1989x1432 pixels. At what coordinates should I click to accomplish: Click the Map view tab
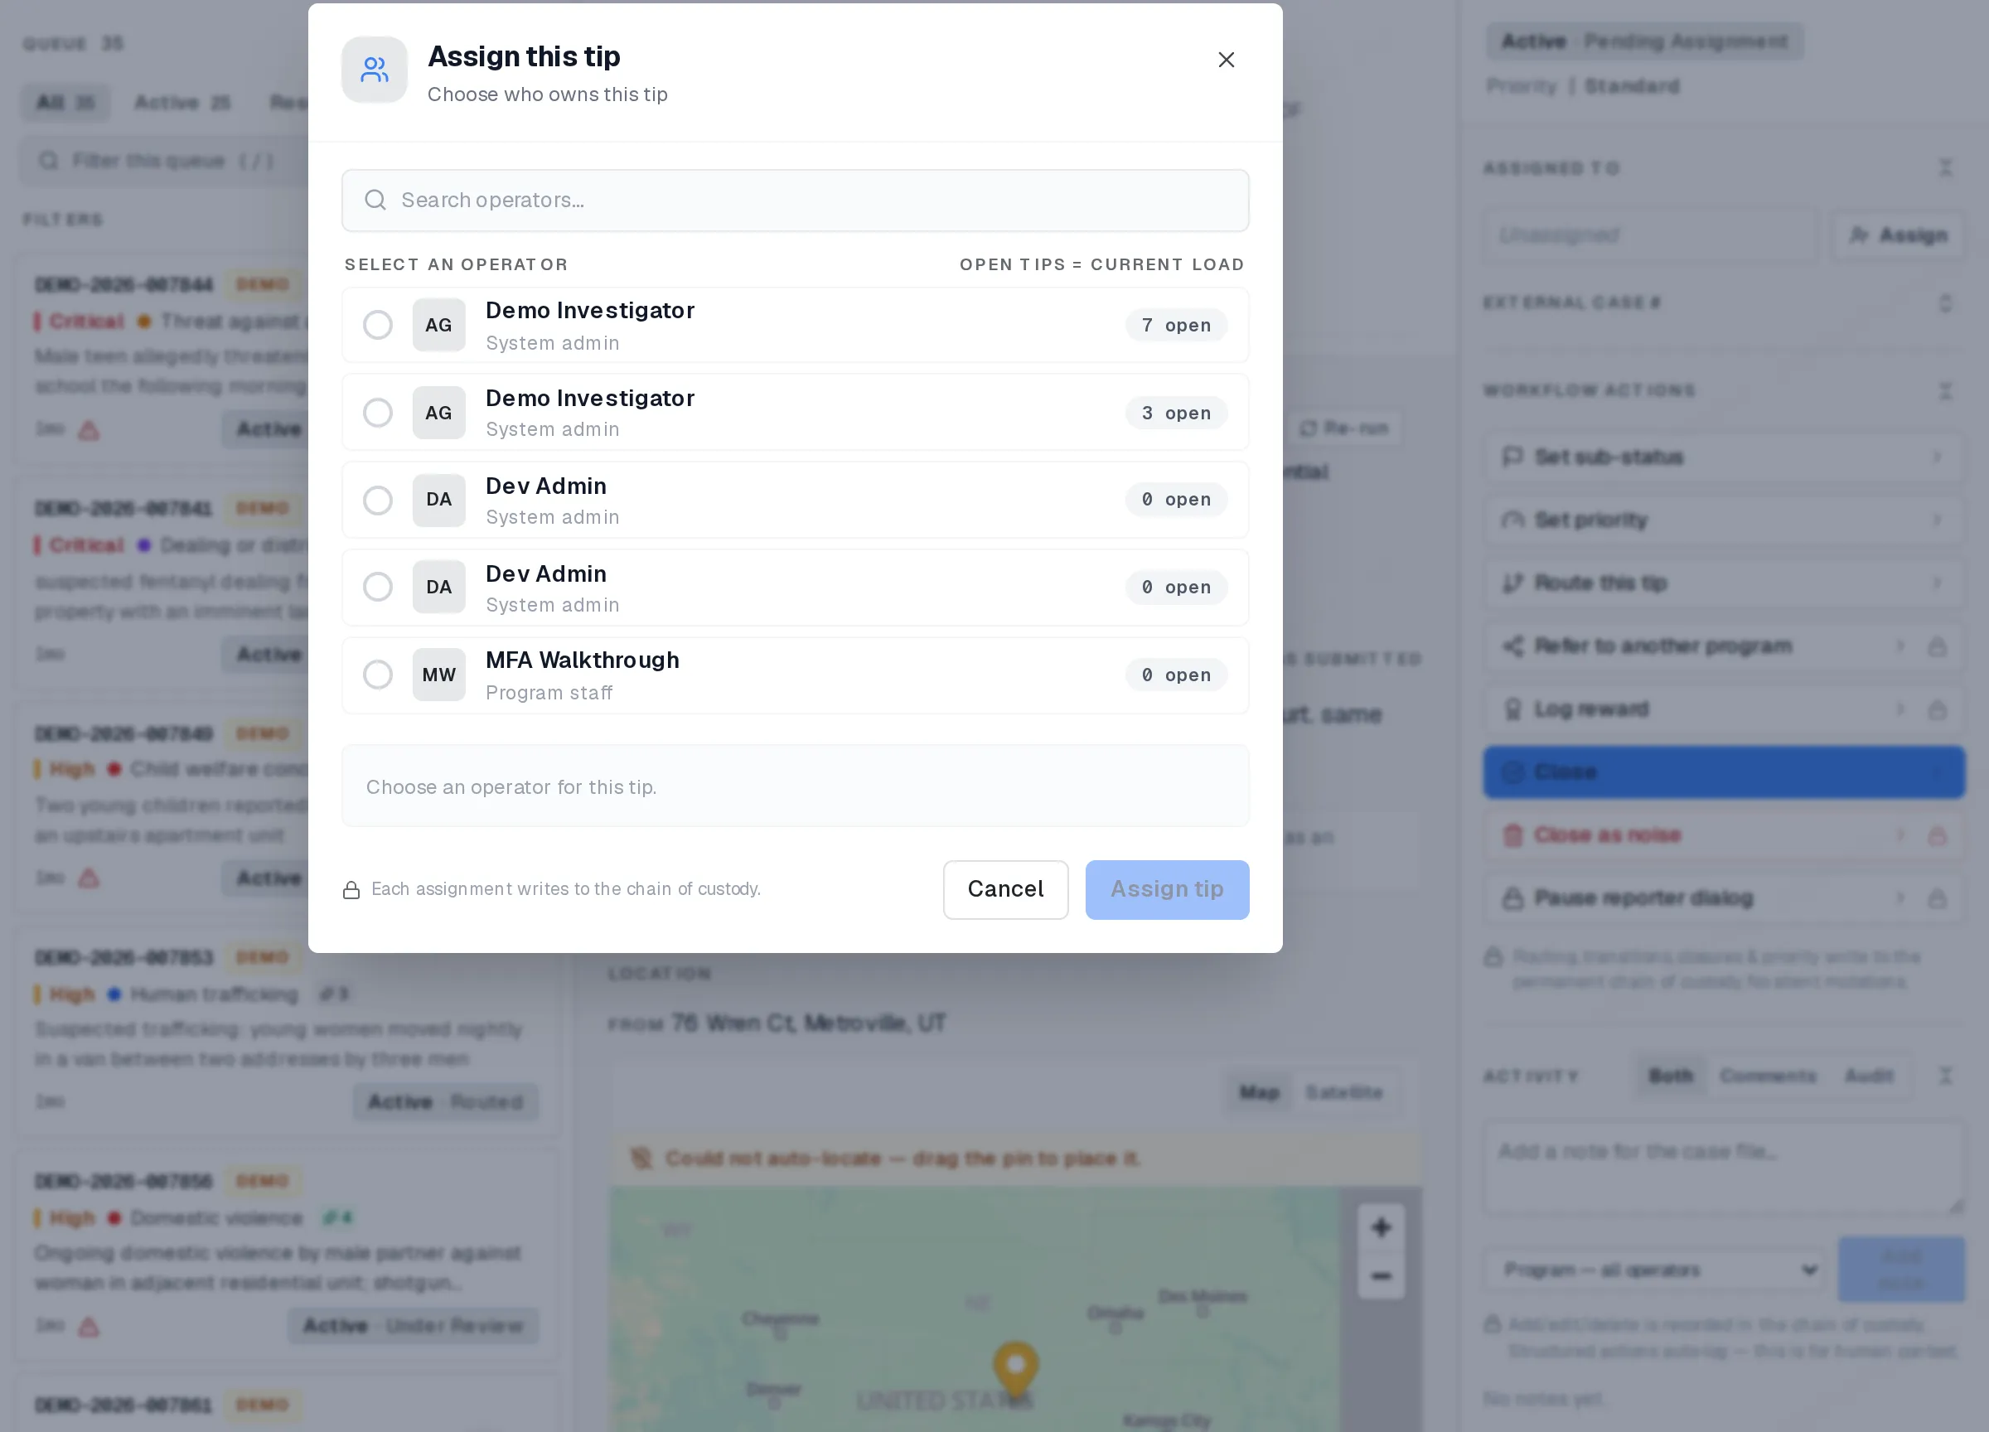click(1260, 1092)
